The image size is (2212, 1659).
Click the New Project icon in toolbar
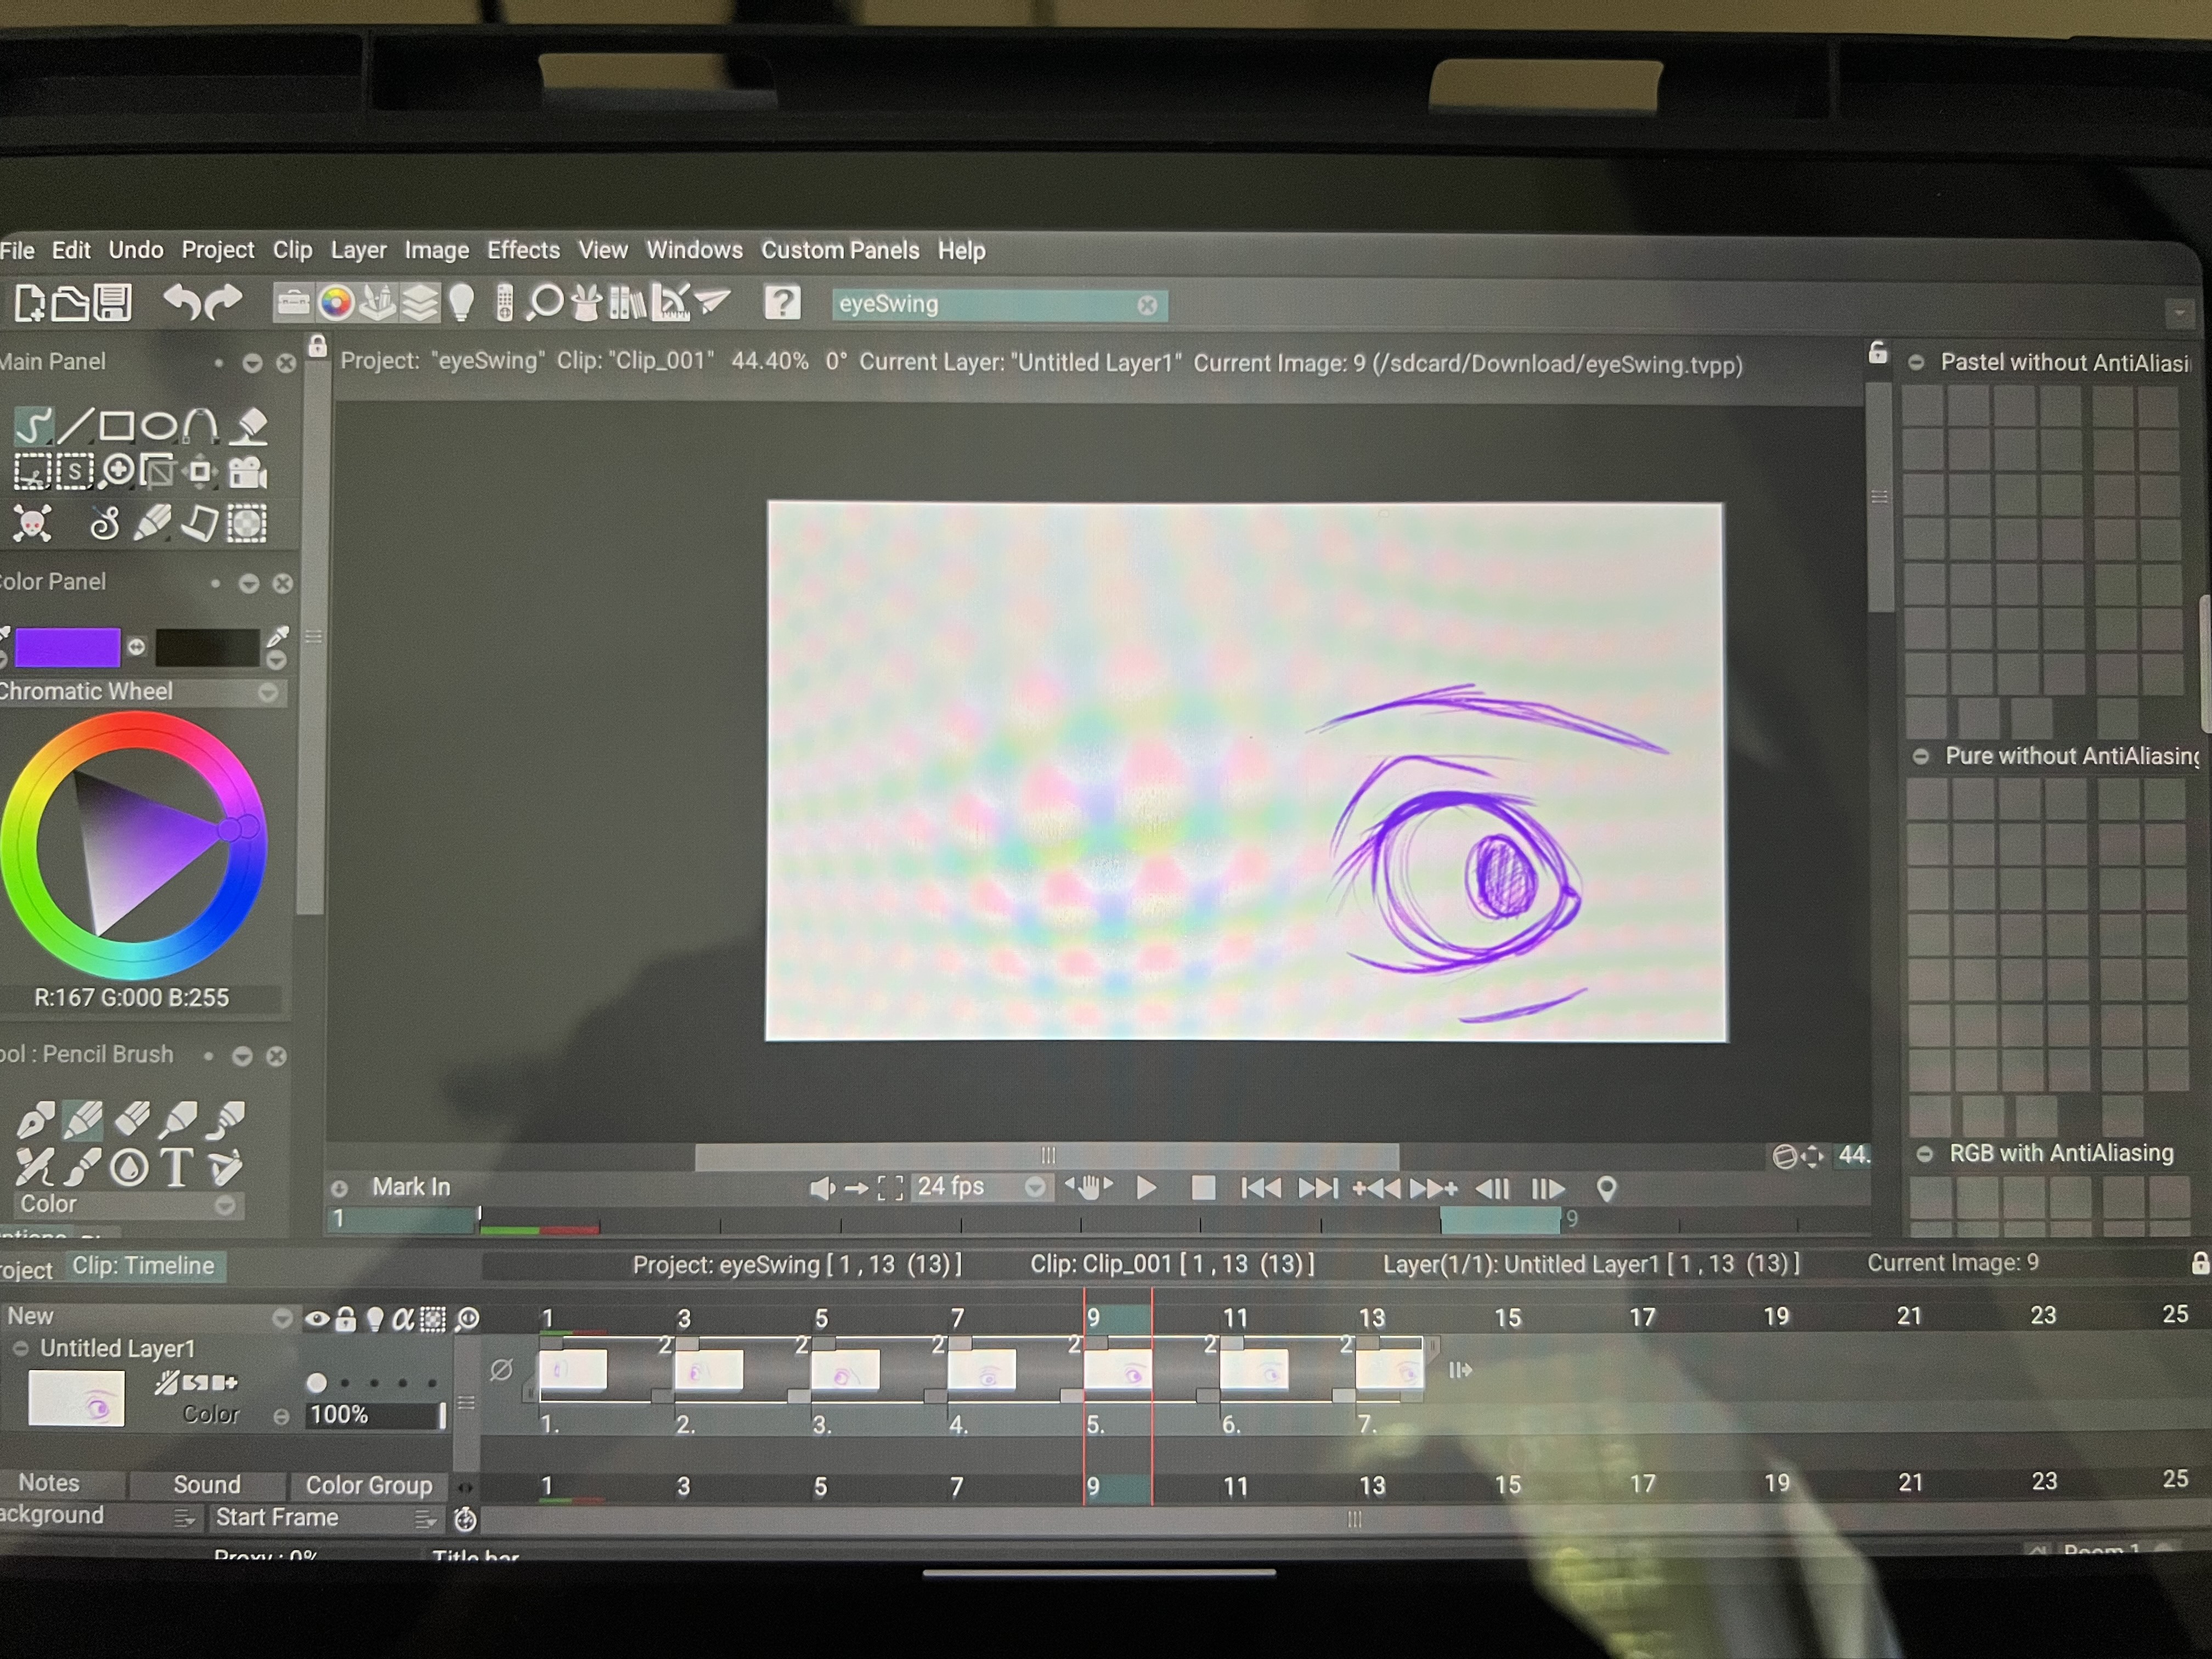(x=29, y=302)
